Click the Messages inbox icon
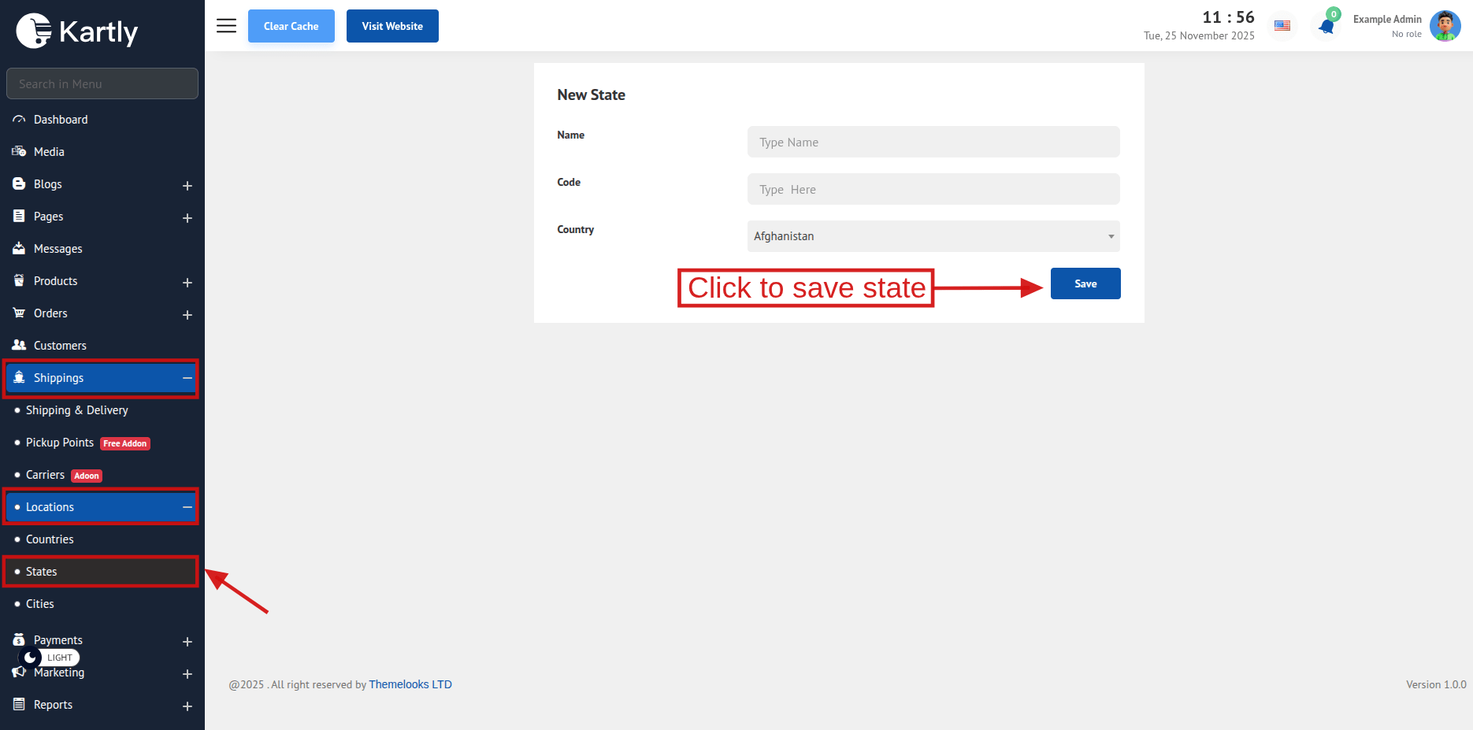Viewport: 1473px width, 730px height. pyautogui.click(x=19, y=249)
